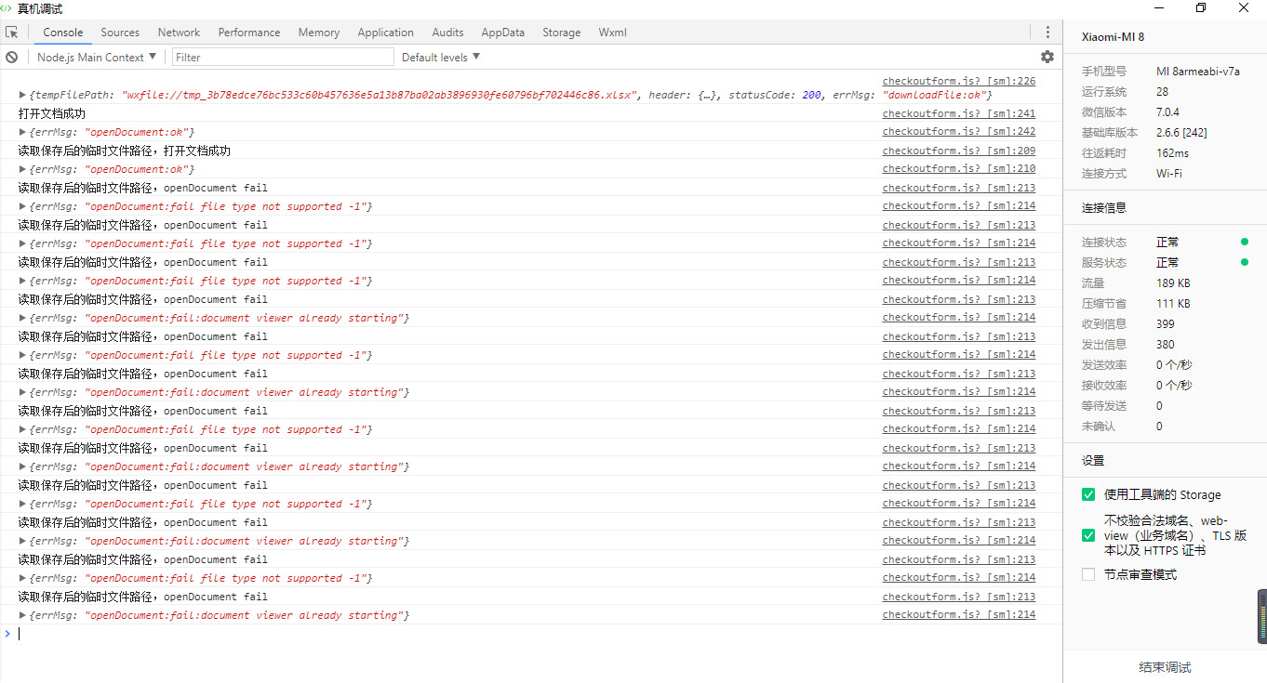Image resolution: width=1267 pixels, height=683 pixels.
Task: Open console settings gear icon
Action: click(1047, 57)
